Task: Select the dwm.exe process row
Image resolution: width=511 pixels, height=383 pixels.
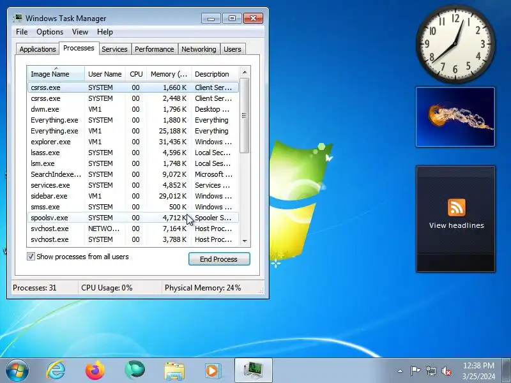Action: pyautogui.click(x=133, y=109)
